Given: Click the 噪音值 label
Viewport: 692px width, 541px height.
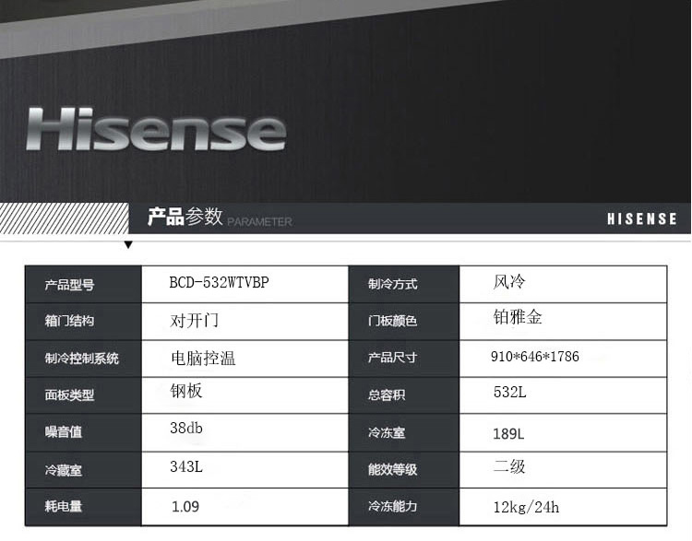Looking at the screenshot, I should [x=63, y=431].
